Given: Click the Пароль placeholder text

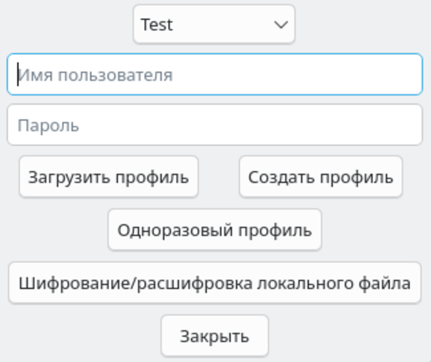Looking at the screenshot, I should pos(48,125).
